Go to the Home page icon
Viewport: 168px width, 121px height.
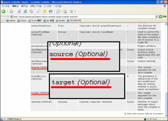pos(31,11)
